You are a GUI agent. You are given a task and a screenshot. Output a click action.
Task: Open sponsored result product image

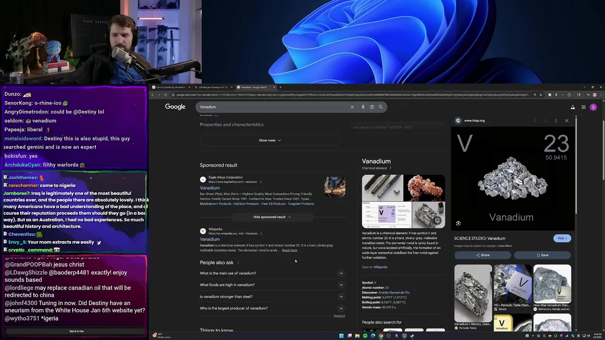pyautogui.click(x=335, y=187)
